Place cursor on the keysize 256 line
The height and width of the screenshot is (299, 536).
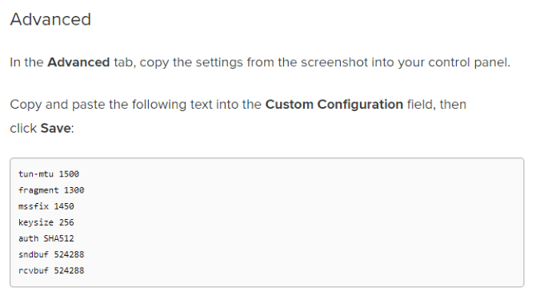pos(46,222)
